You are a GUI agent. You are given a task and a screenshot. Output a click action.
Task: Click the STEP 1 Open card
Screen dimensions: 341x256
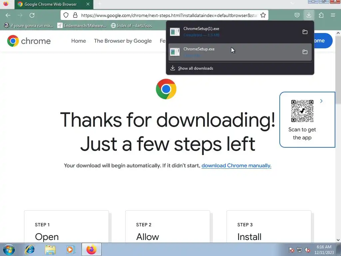click(x=66, y=226)
